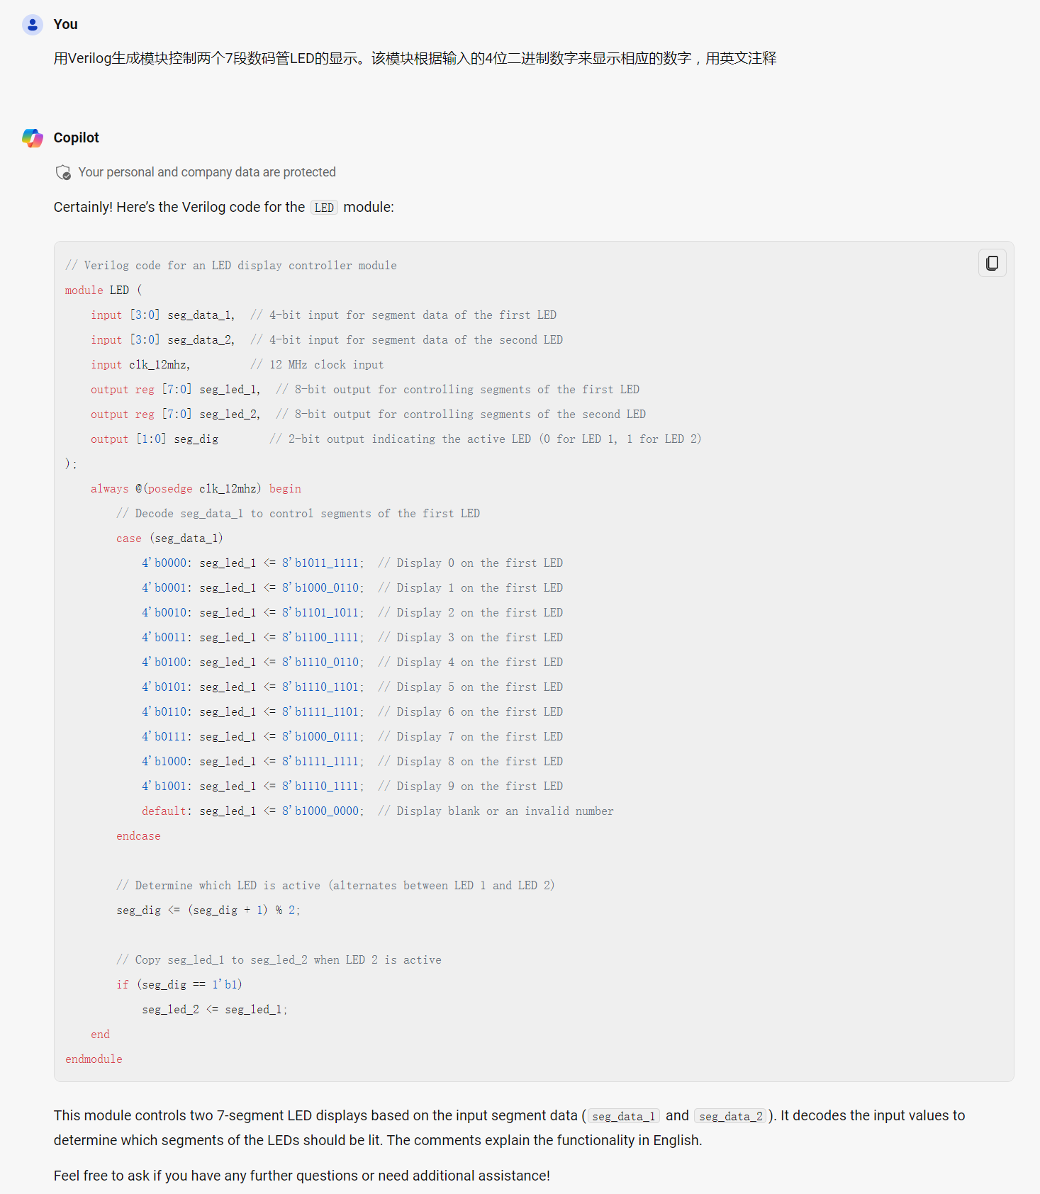Click the "Display 0 on the first LED" comment

pos(471,563)
